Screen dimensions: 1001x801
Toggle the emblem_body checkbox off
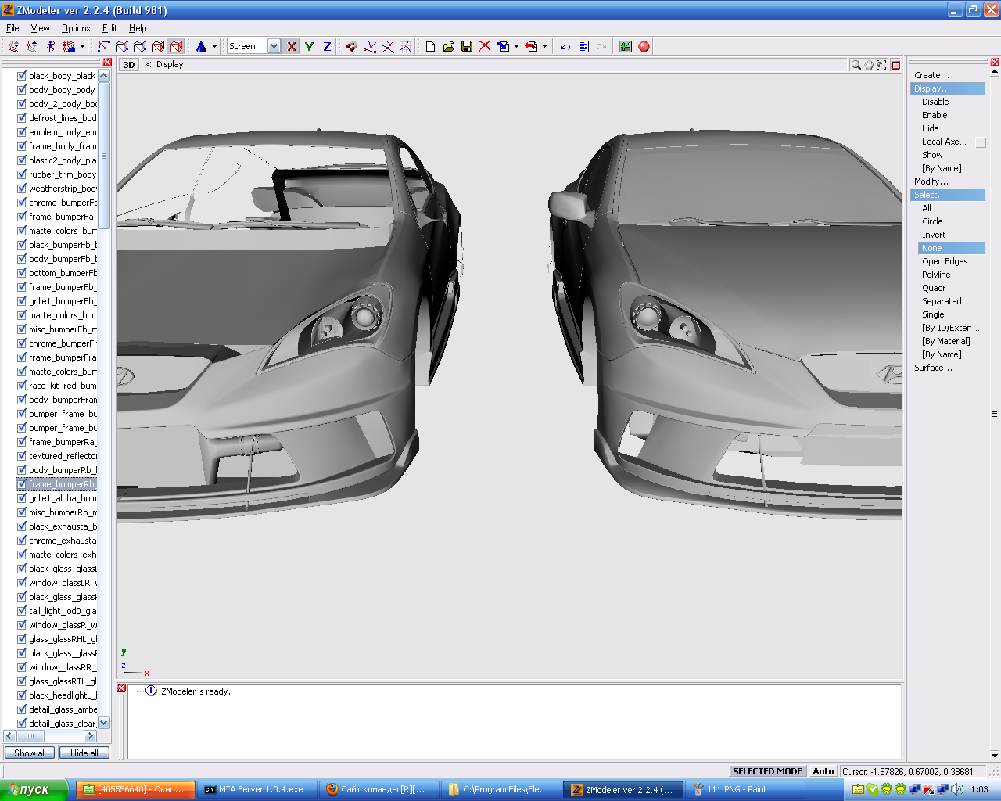pyautogui.click(x=22, y=132)
